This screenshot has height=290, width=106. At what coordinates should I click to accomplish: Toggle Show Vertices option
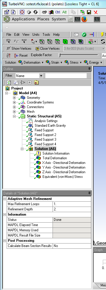pos(19,49)
